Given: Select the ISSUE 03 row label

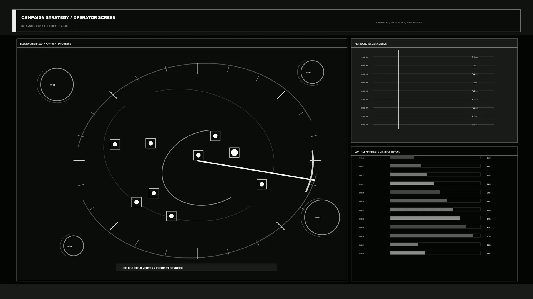Looking at the screenshot, I should 364,74.
